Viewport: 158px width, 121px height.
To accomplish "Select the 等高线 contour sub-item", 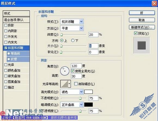I will tap(18, 54).
